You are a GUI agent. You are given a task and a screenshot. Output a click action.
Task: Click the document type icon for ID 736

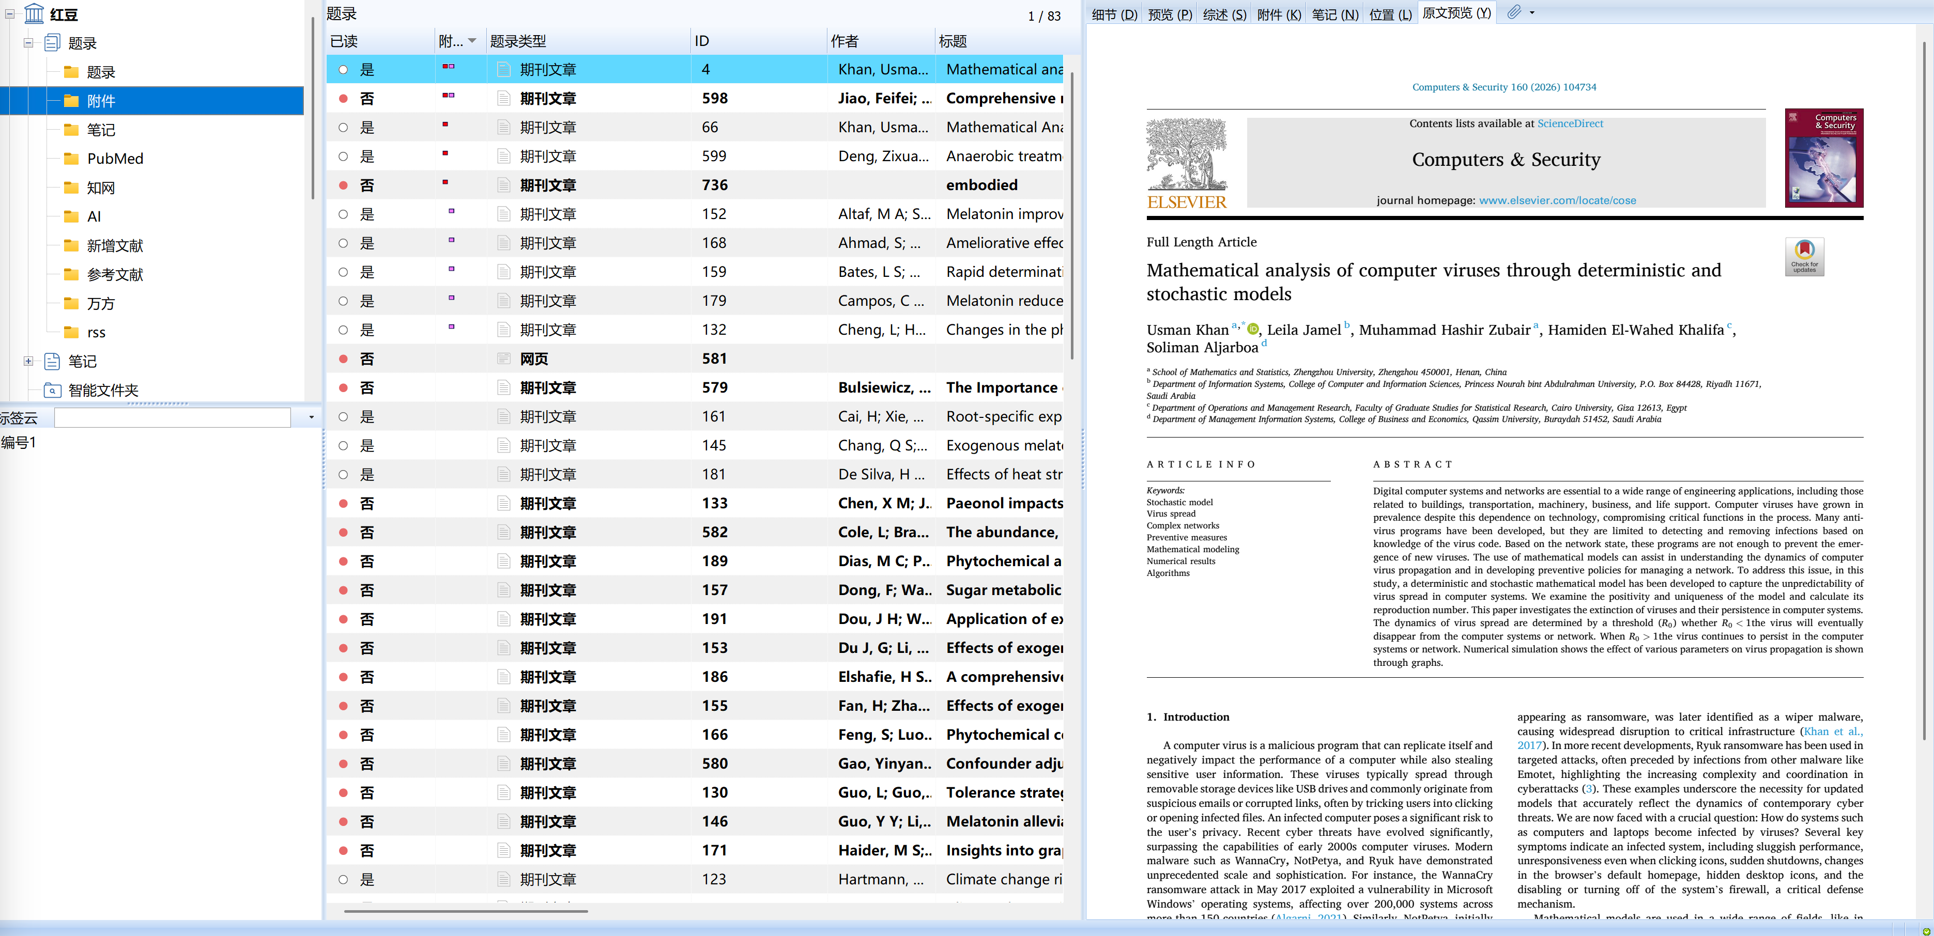(x=504, y=184)
